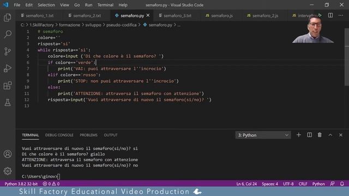Select the OUTPUT panel tab

[x=111, y=135]
